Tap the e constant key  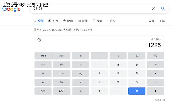click(43, 82)
